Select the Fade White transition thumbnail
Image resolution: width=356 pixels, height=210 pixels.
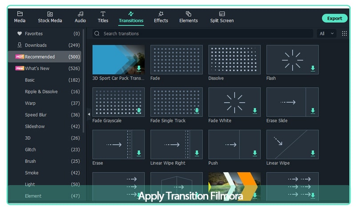(x=235, y=102)
